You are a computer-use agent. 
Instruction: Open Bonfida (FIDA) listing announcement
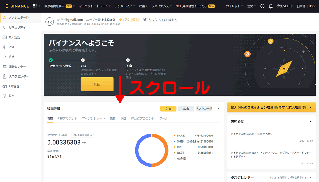coord(251,134)
